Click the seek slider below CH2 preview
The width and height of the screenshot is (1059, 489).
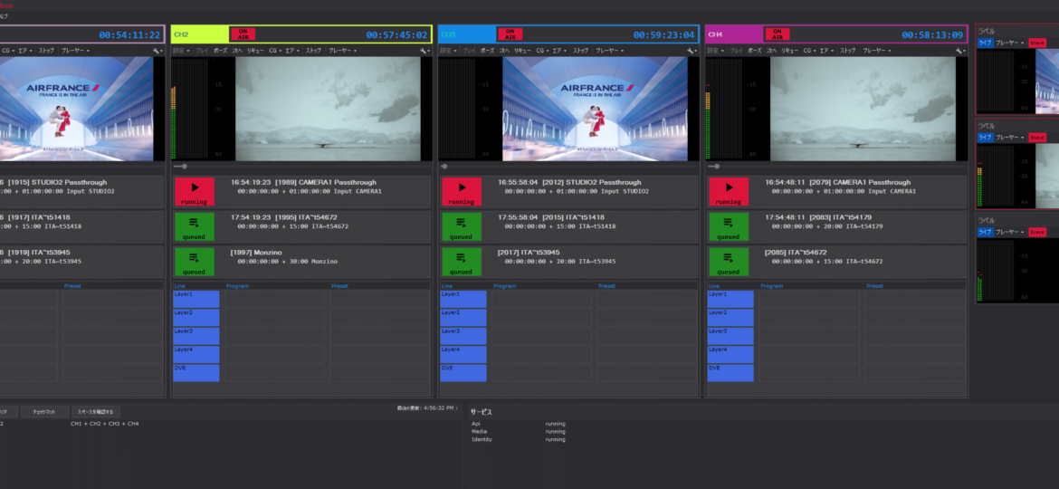tap(302, 166)
